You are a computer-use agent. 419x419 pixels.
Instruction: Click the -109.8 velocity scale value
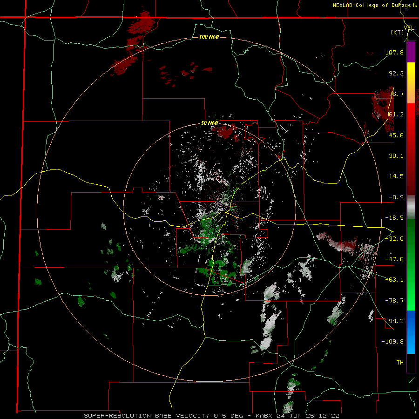(x=392, y=342)
